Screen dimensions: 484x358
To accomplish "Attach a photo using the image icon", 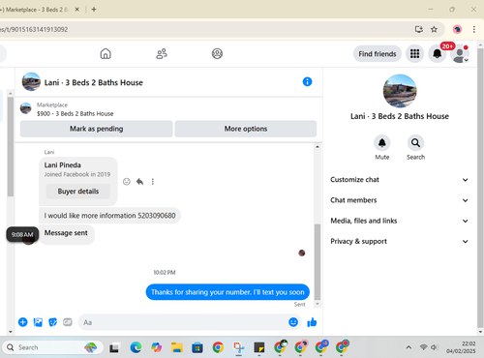I will tap(38, 322).
